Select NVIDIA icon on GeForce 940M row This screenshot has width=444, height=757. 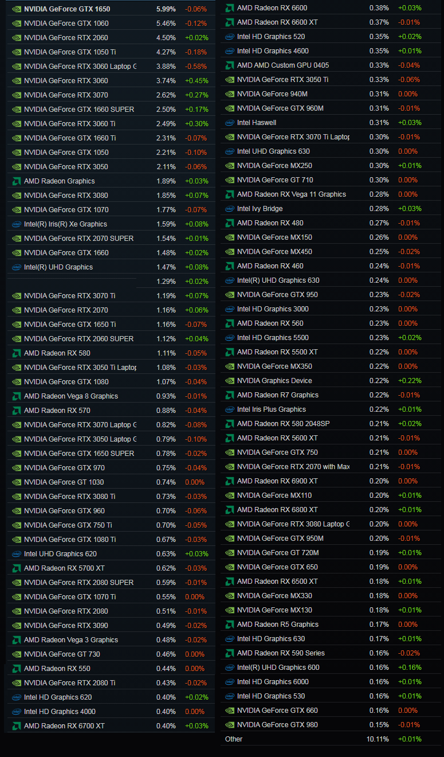point(230,94)
